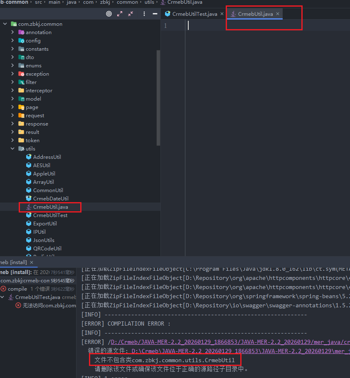Expand the annotation package
The image size is (350, 378).
[x=13, y=32]
